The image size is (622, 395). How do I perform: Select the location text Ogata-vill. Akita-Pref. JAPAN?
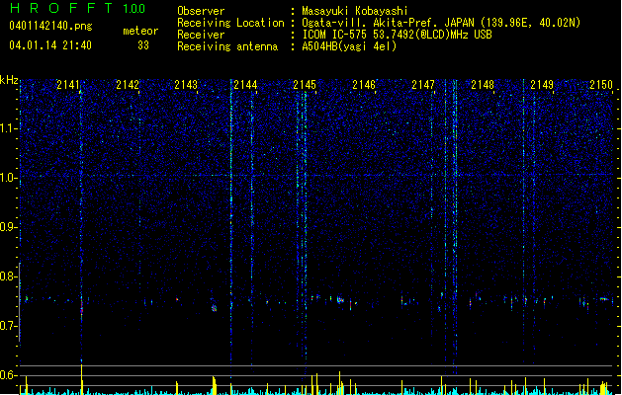pyautogui.click(x=388, y=23)
